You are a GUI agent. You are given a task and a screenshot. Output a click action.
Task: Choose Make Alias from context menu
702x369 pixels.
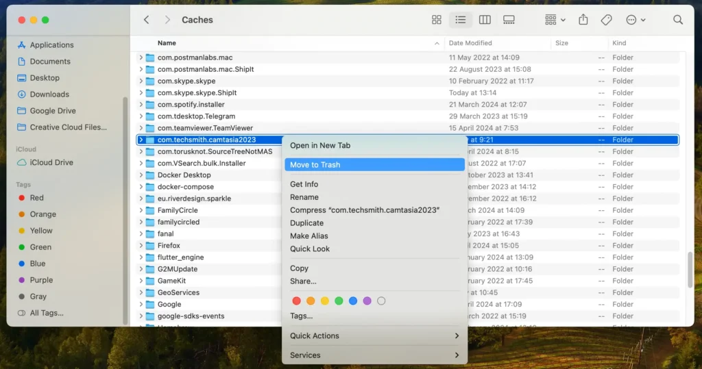tap(374, 236)
